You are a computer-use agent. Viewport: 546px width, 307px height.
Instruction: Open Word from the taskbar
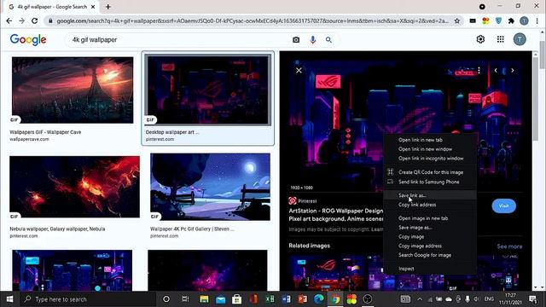click(286, 299)
